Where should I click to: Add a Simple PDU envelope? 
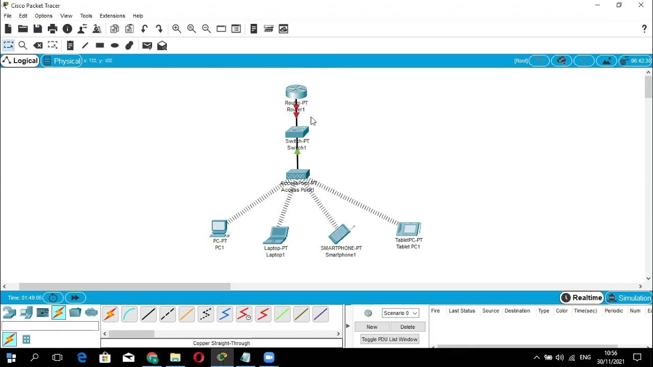click(147, 45)
